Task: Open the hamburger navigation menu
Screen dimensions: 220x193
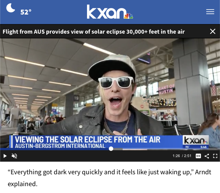Action: (x=210, y=11)
